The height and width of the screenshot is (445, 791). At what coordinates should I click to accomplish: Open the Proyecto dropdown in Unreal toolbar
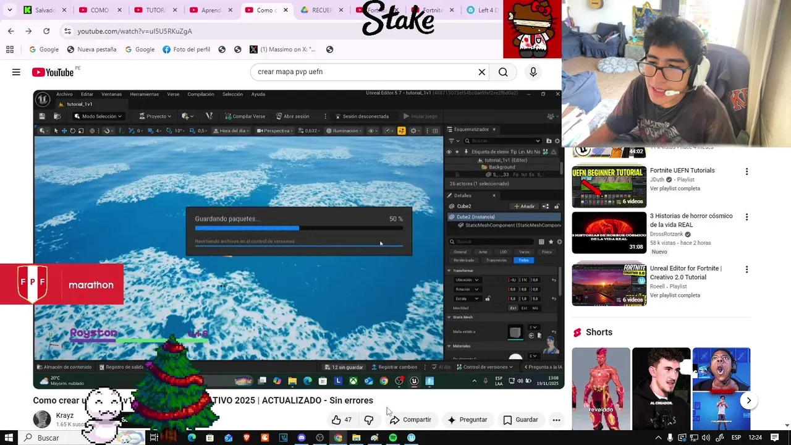click(x=154, y=116)
